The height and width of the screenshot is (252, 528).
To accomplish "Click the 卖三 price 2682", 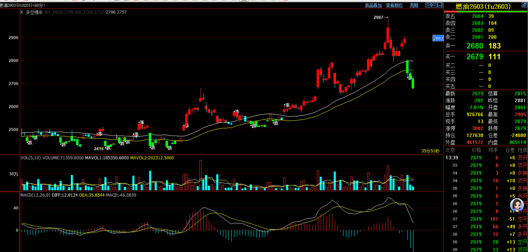I will tap(478, 30).
